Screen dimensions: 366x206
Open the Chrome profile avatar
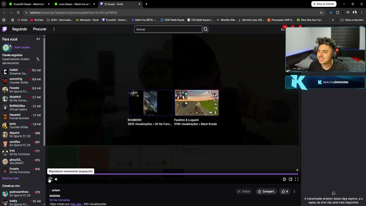(355, 13)
